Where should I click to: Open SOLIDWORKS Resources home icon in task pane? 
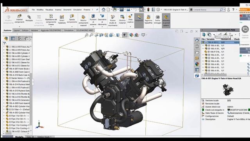tap(197, 41)
